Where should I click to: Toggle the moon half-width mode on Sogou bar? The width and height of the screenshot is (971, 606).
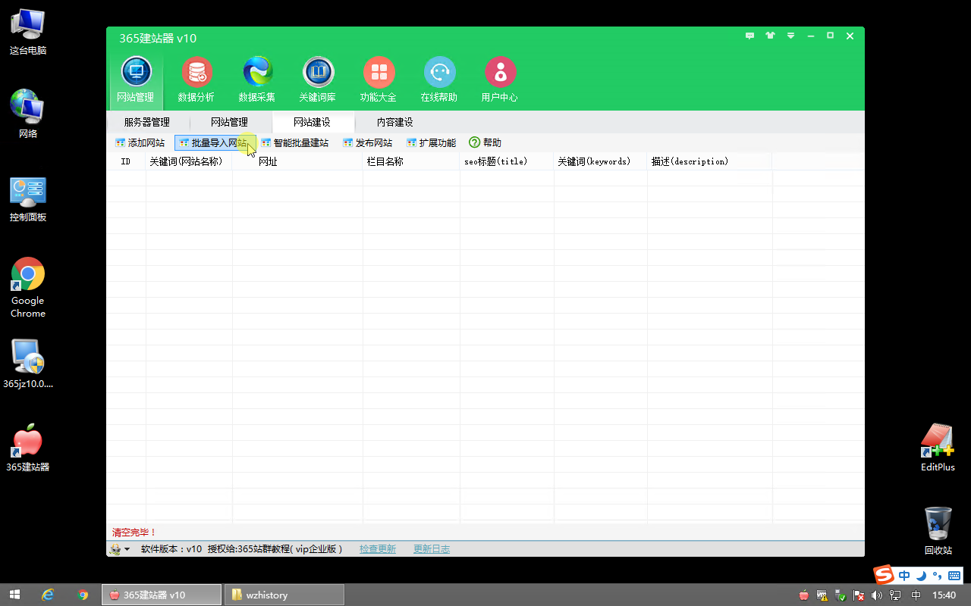tap(921, 575)
